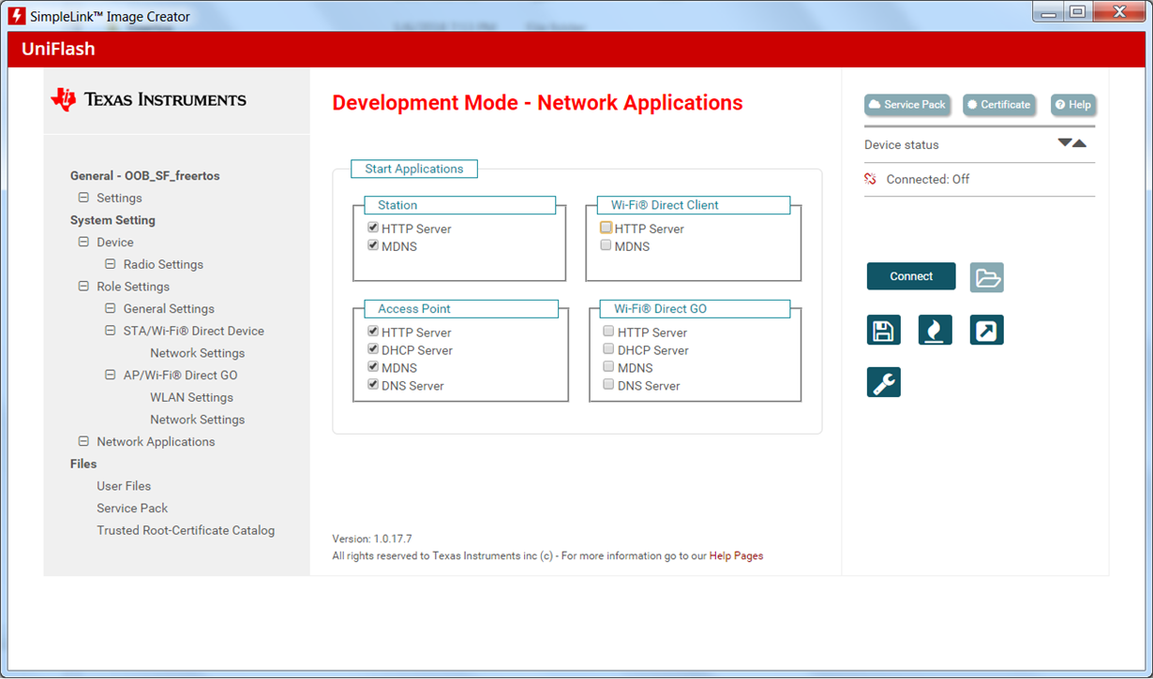Image resolution: width=1153 pixels, height=679 pixels.
Task: Open User Files under Files
Action: click(124, 486)
